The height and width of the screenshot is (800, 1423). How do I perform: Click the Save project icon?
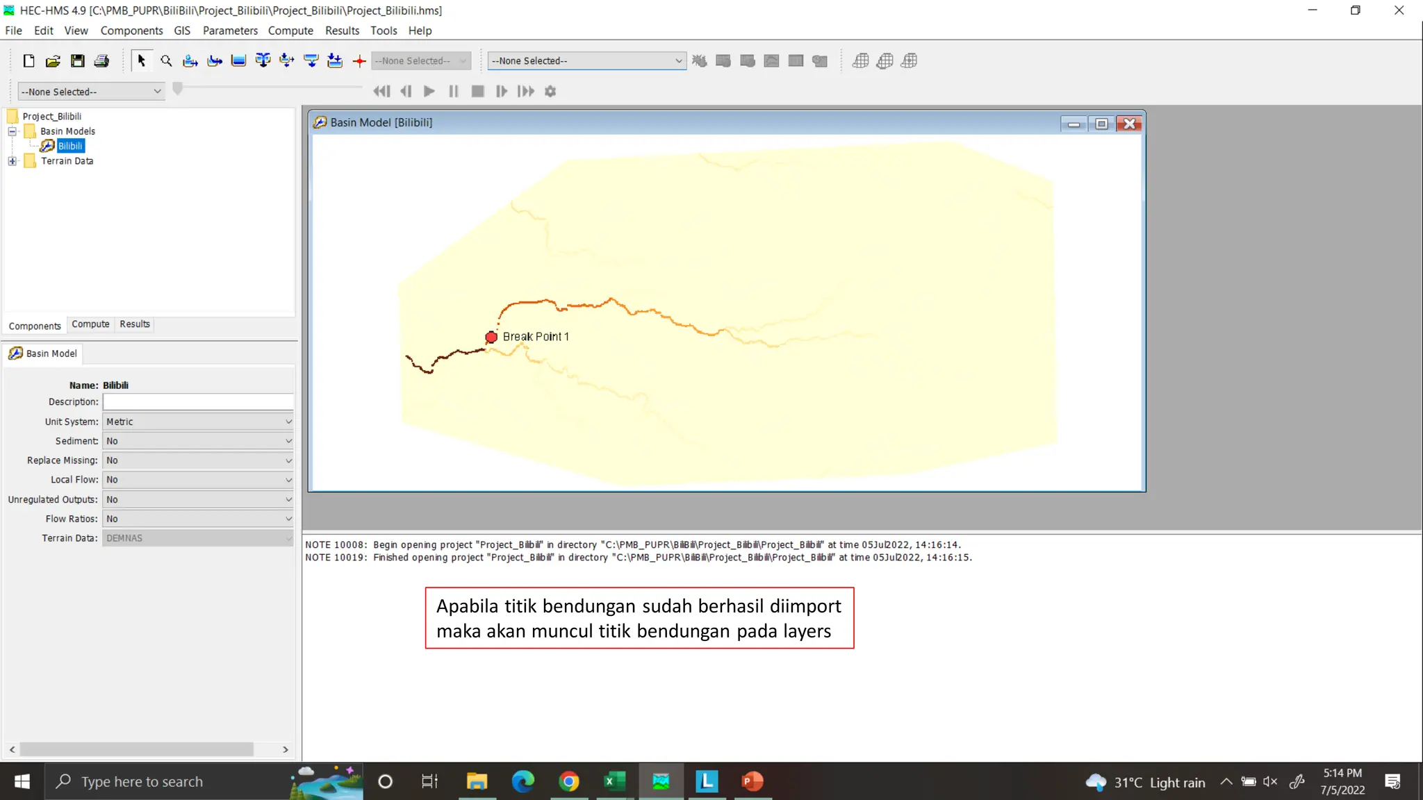77,61
